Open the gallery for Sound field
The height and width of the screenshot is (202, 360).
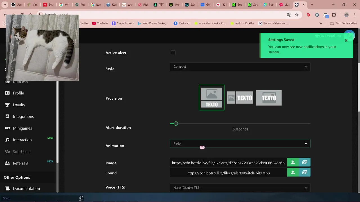click(305, 172)
